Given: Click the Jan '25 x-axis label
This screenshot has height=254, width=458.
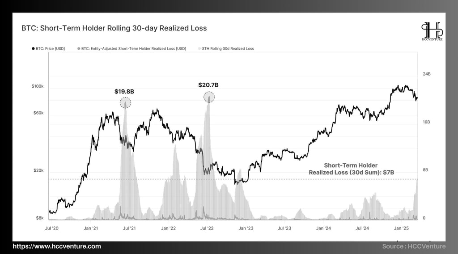Looking at the screenshot, I should [x=401, y=229].
